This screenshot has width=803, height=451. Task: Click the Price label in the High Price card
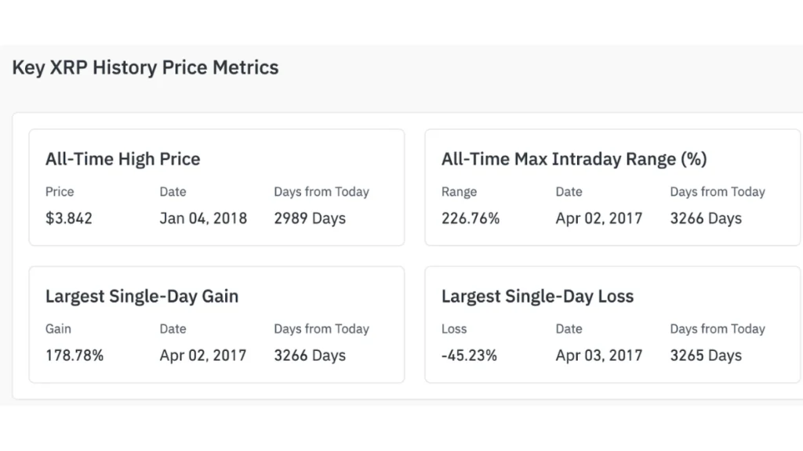(x=60, y=192)
